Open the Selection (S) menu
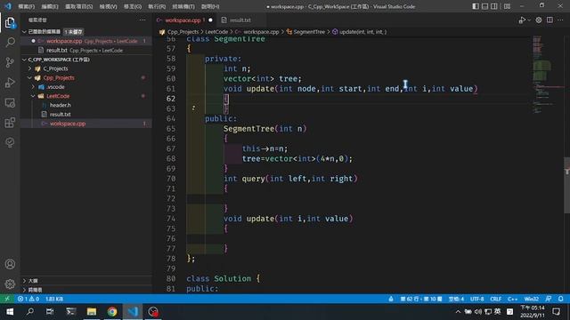 [78, 6]
